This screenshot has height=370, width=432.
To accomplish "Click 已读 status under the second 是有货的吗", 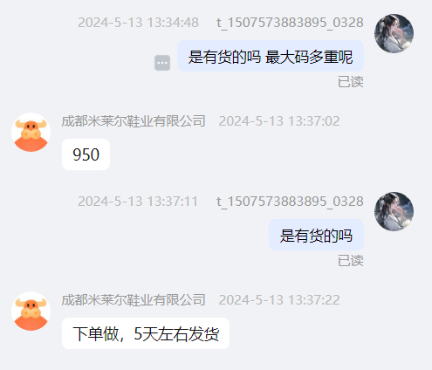I will pos(351,261).
